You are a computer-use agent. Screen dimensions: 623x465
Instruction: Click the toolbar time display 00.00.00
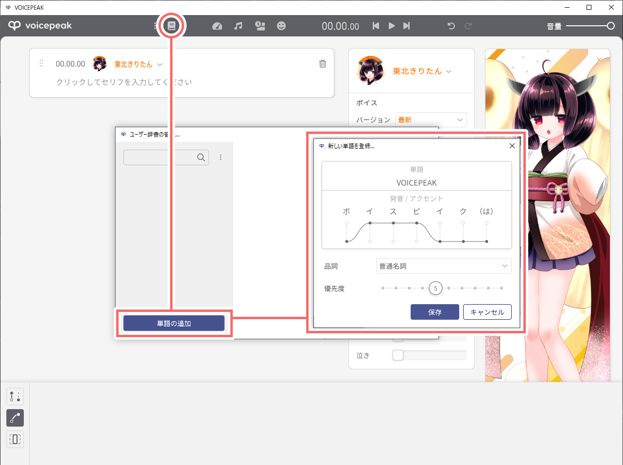(340, 26)
